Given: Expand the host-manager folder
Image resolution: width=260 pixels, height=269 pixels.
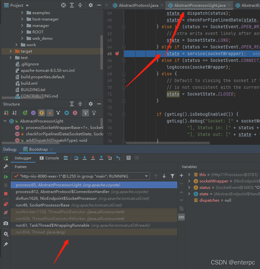Looking at the screenshot, I should pos(22,19).
